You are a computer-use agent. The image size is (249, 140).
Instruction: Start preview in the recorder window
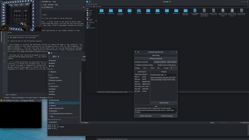pos(164,103)
